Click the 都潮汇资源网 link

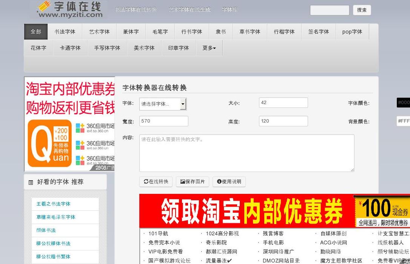tap(222, 252)
